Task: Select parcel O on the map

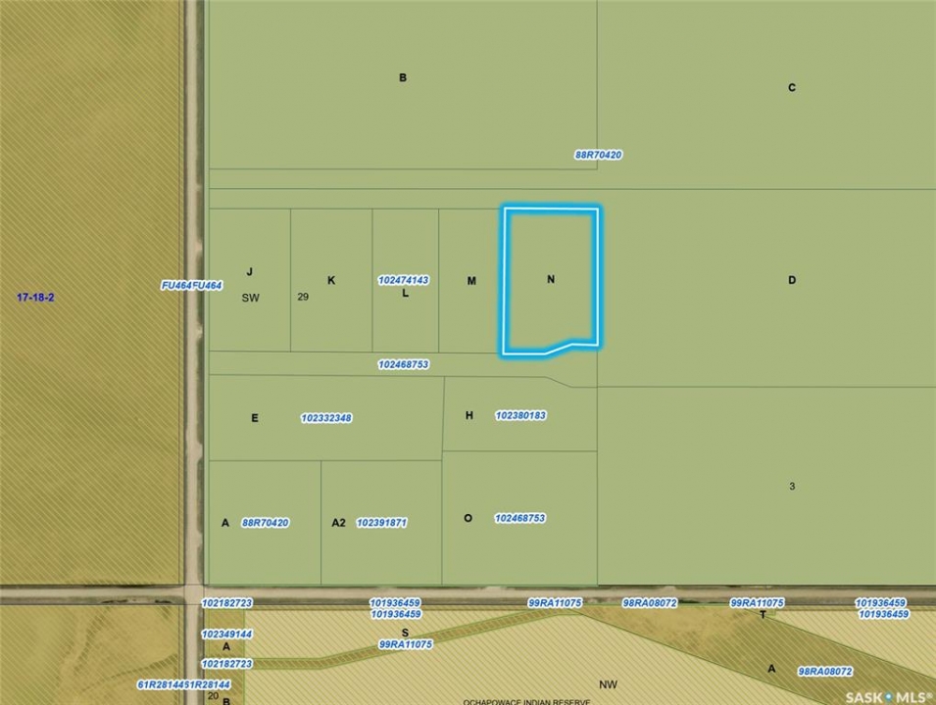Action: 468,518
